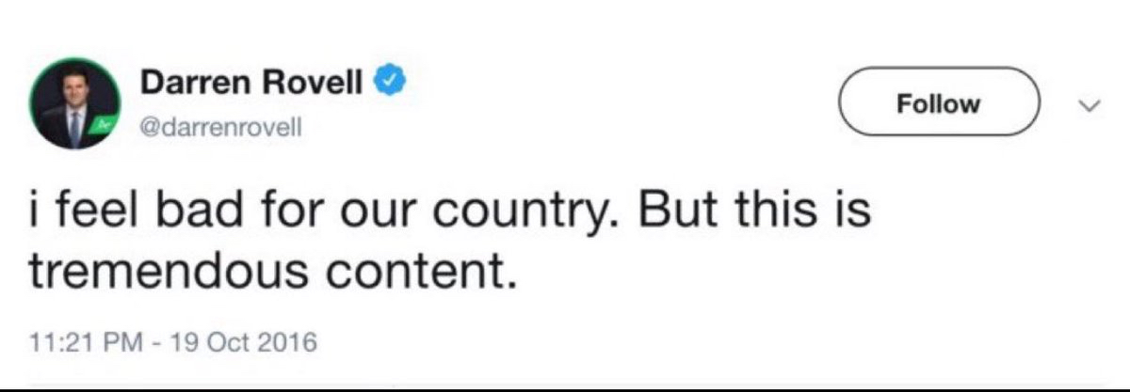
Task: Open the Darren Rovell display name link
Action: (x=251, y=86)
